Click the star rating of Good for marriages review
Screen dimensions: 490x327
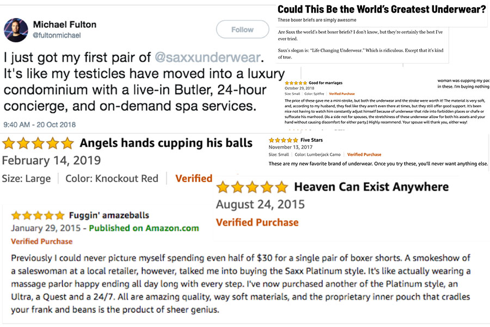click(296, 83)
